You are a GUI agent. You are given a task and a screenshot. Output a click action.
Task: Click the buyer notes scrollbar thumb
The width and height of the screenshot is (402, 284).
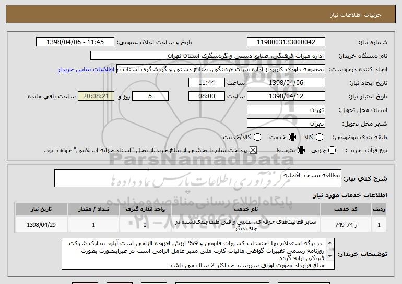tap(330, 249)
